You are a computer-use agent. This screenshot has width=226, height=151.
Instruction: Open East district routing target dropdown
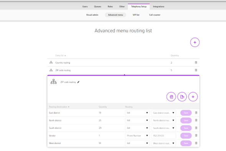(x=163, y=113)
